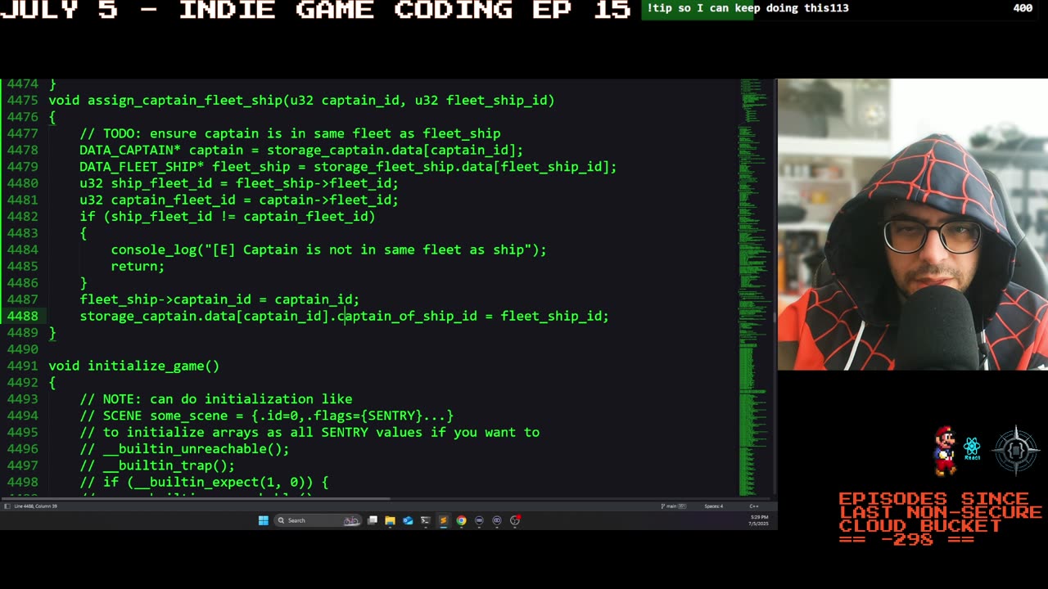Toggle the editor side bar icon in status bar

(x=7, y=506)
